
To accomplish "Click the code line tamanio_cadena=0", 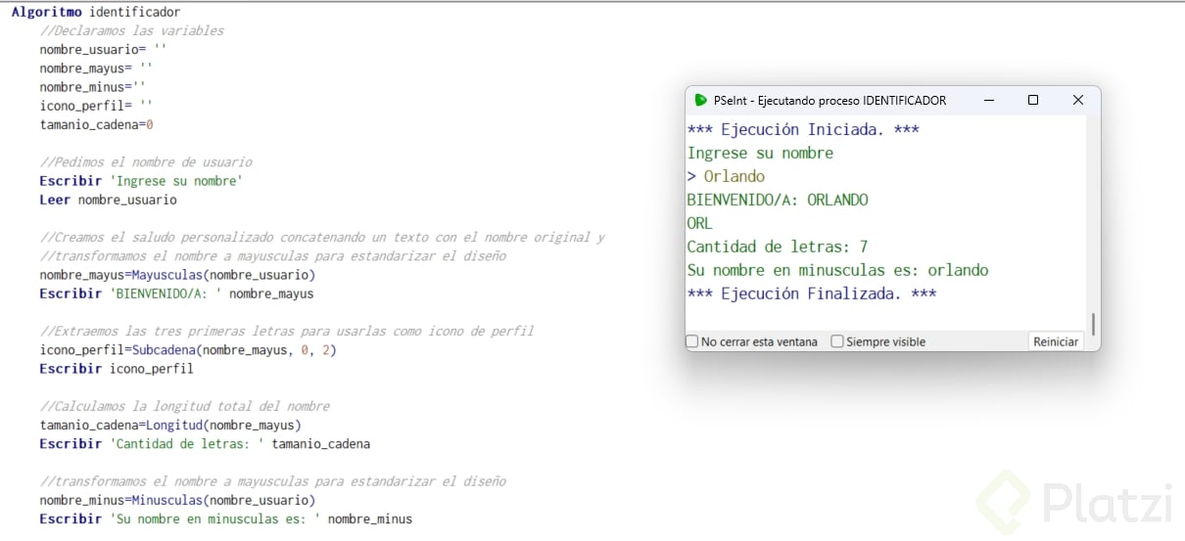I will click(x=96, y=124).
